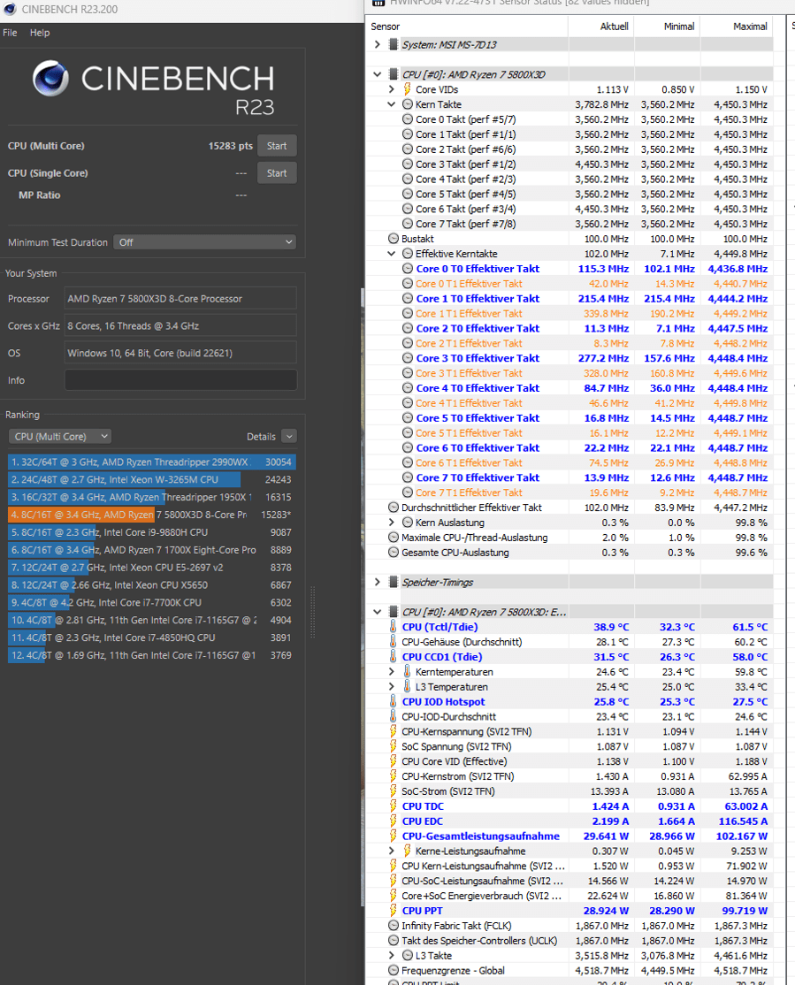The height and width of the screenshot is (985, 795).
Task: Start the CPU (Multi Core) test
Action: (x=277, y=146)
